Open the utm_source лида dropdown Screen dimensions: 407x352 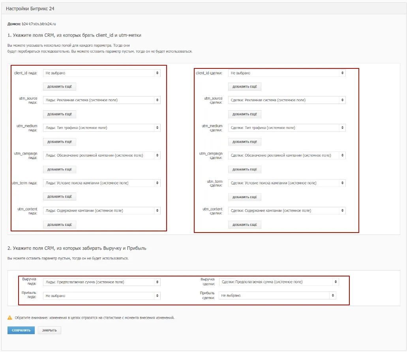(102, 100)
